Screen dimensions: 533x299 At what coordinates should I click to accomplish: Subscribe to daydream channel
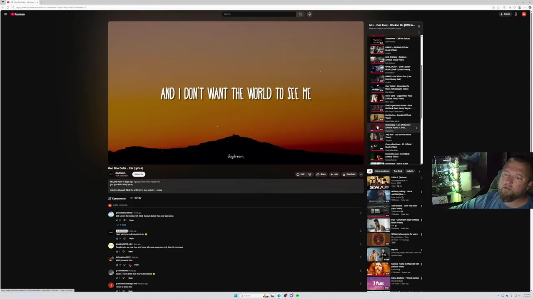pyautogui.click(x=139, y=174)
